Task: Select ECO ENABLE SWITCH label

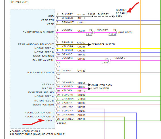Action: point(40,72)
